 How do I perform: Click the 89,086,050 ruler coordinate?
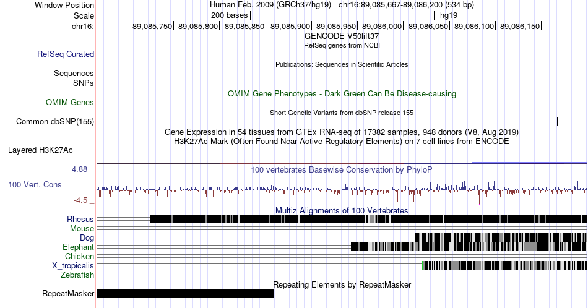(428, 26)
